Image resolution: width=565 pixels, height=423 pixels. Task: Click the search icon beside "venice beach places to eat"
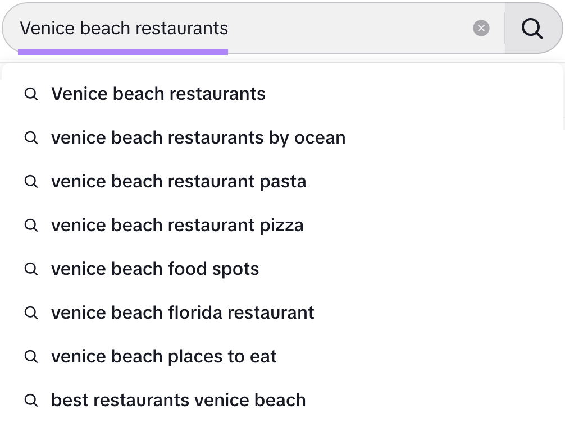click(31, 356)
